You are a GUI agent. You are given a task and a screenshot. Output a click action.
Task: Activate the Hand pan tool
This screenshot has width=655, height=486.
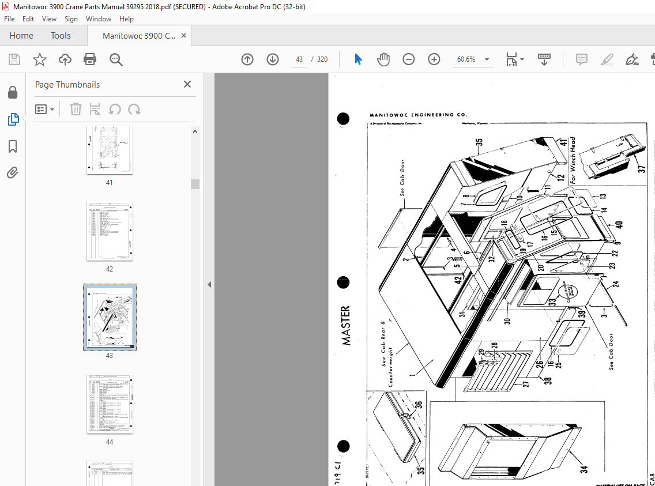pos(383,59)
